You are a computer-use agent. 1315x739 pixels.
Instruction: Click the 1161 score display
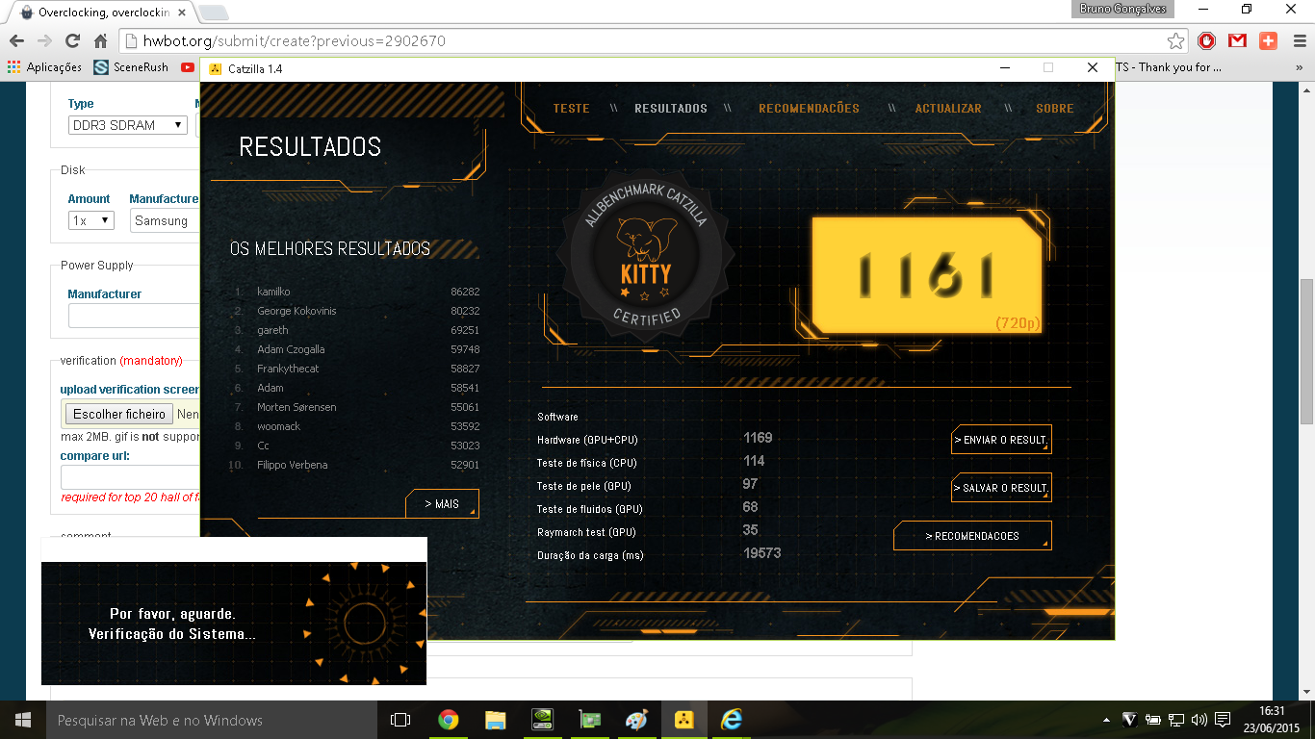[x=925, y=273]
